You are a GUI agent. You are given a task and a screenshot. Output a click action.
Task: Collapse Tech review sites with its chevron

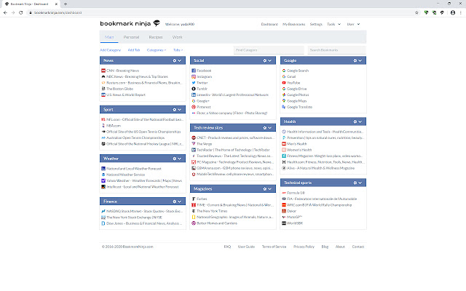(270, 128)
